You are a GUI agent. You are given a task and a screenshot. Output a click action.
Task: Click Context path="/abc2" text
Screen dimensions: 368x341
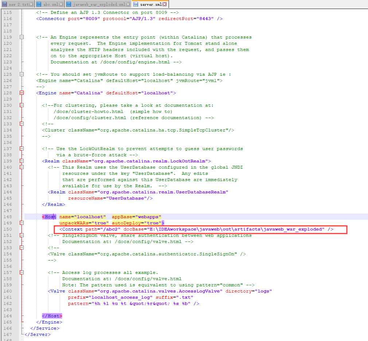click(90, 229)
